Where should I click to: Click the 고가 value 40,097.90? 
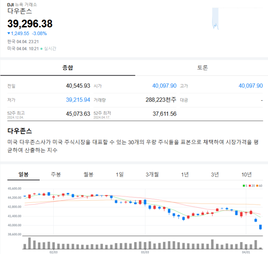[251, 86]
